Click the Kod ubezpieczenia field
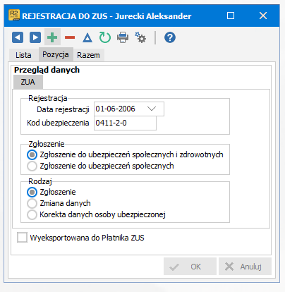The image size is (285, 292). pos(125,123)
